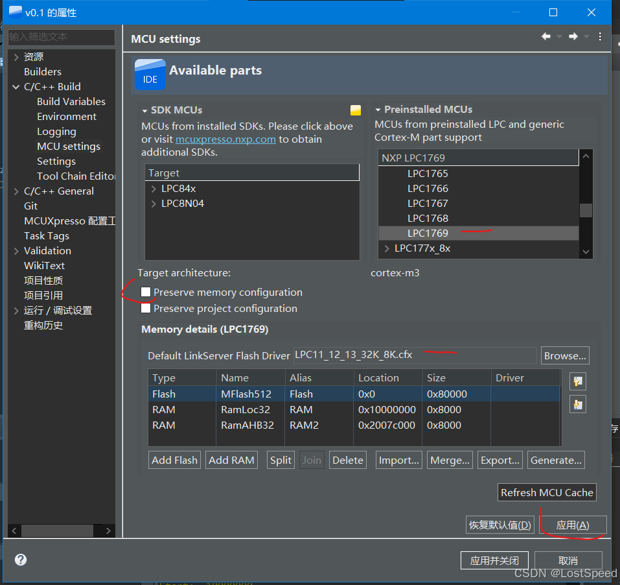620x585 pixels.
Task: Open the back history dropdown arrow
Action: tap(559, 37)
